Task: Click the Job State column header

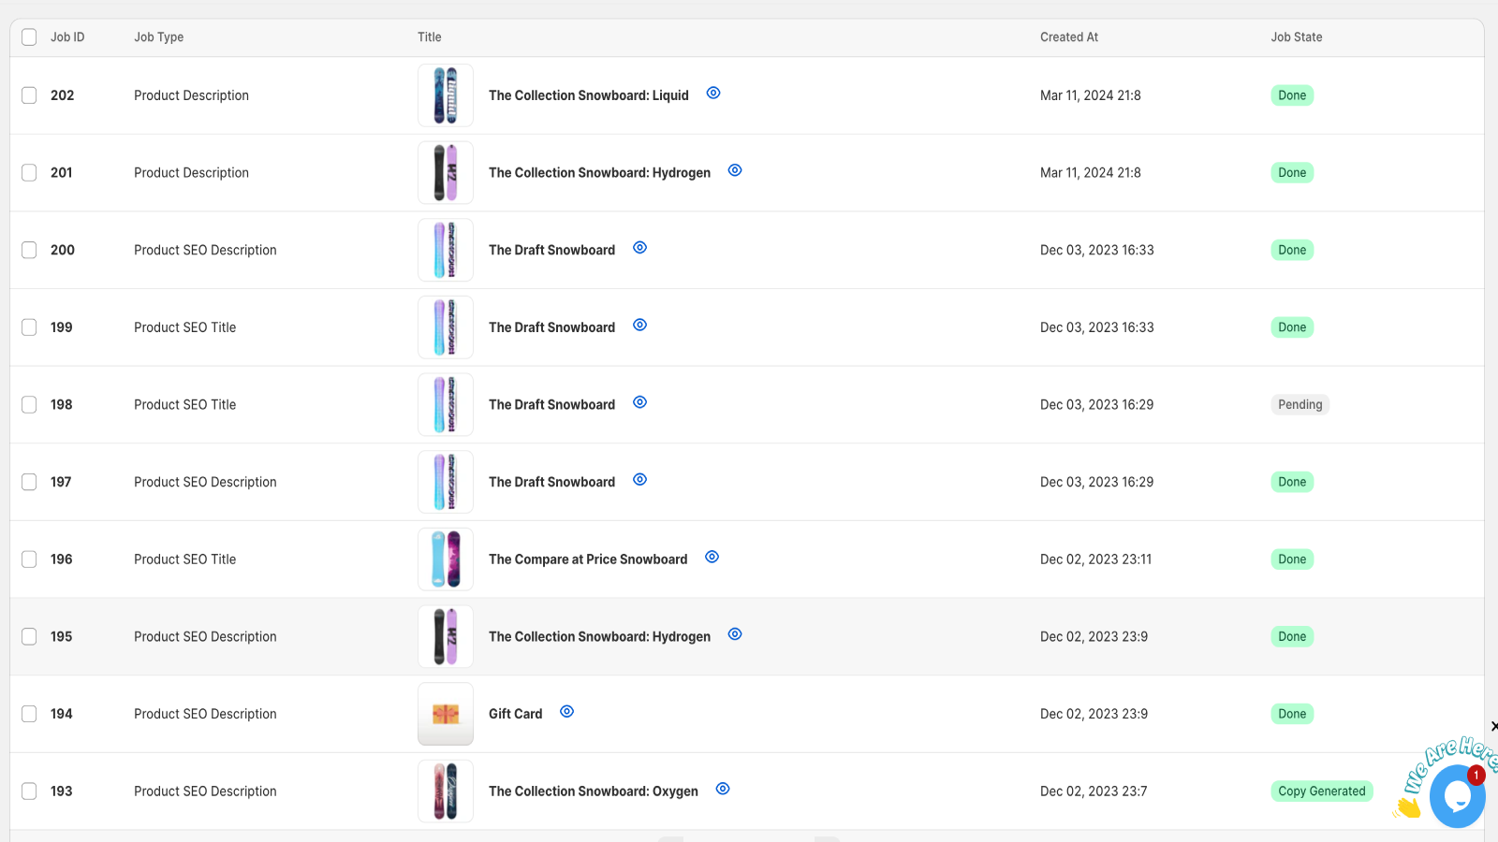Action: (1297, 37)
